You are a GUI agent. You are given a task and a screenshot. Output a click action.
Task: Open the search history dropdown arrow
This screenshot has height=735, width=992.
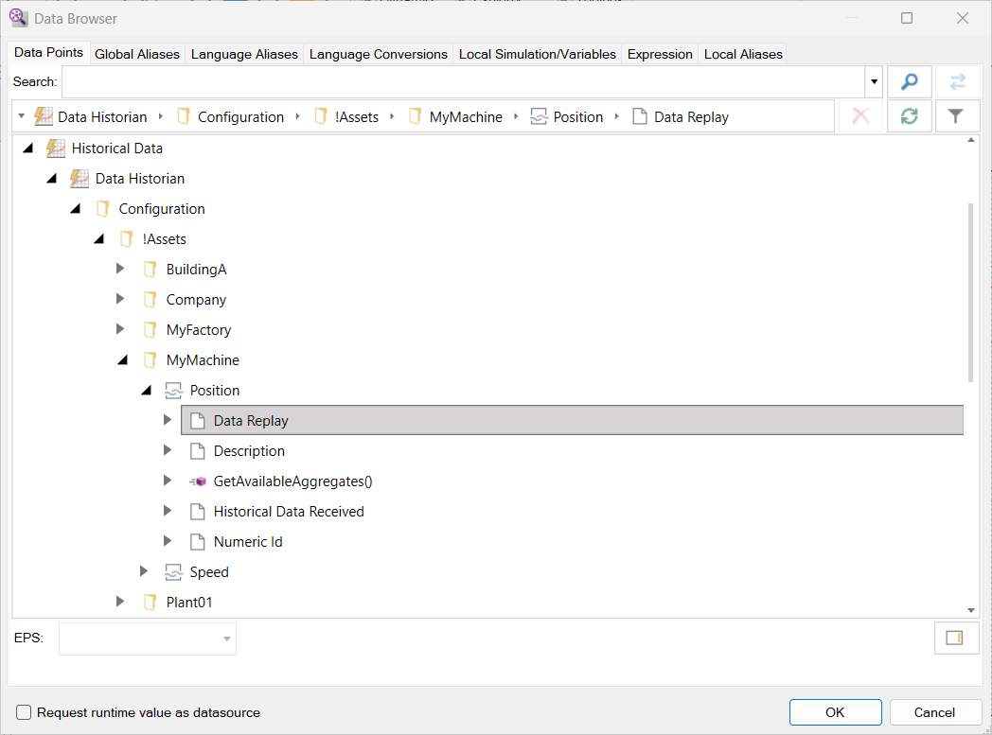(x=874, y=82)
